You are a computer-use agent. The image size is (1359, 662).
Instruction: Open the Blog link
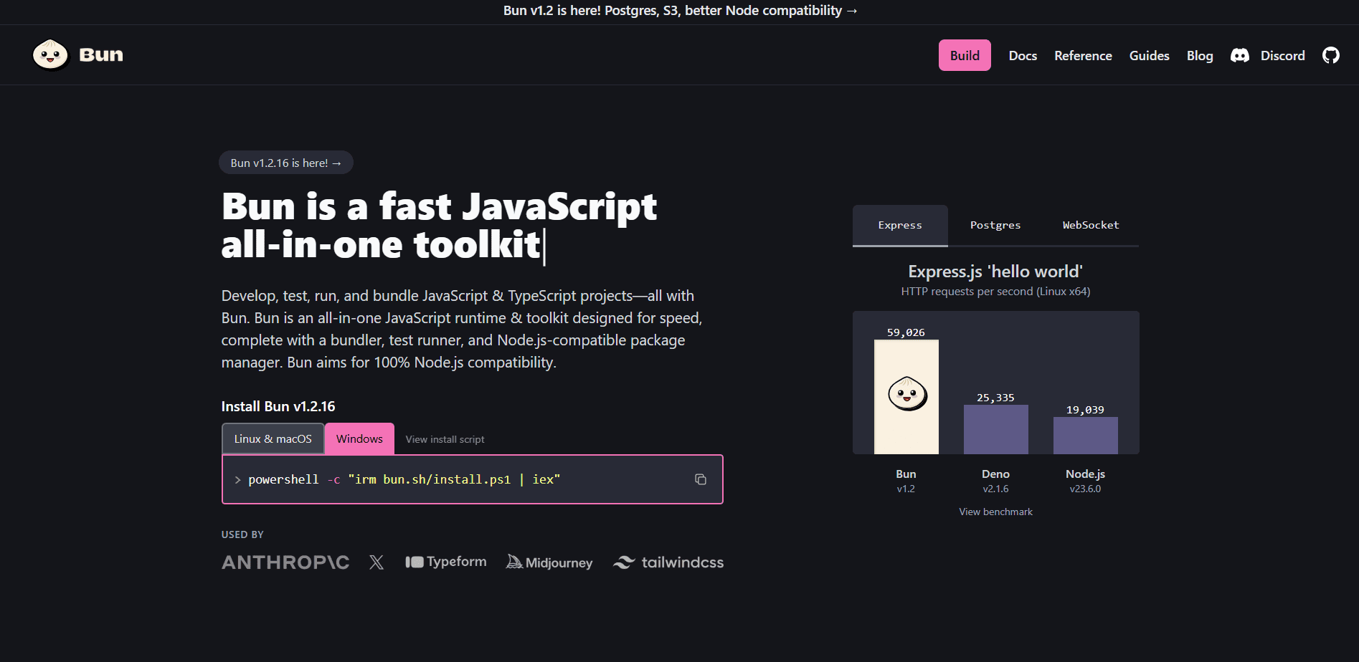point(1200,55)
